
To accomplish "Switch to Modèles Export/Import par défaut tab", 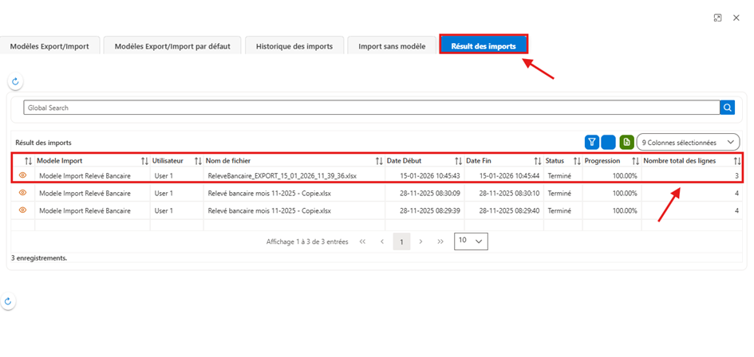I will tap(172, 46).
